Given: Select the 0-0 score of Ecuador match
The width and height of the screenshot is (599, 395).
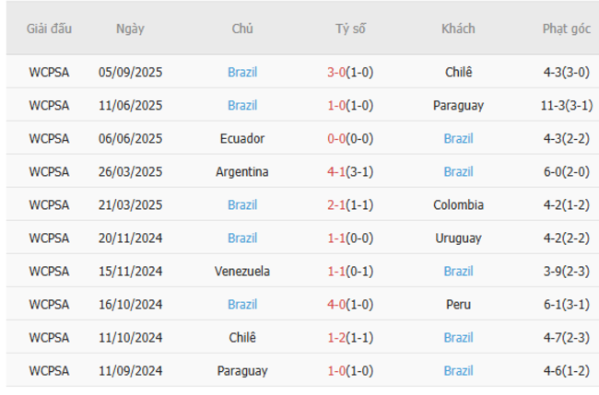Looking at the screenshot, I should 337,138.
